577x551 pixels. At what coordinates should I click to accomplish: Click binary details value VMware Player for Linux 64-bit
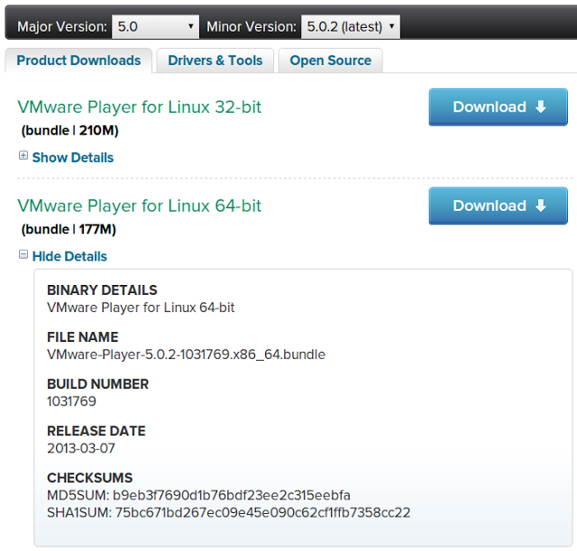(141, 308)
